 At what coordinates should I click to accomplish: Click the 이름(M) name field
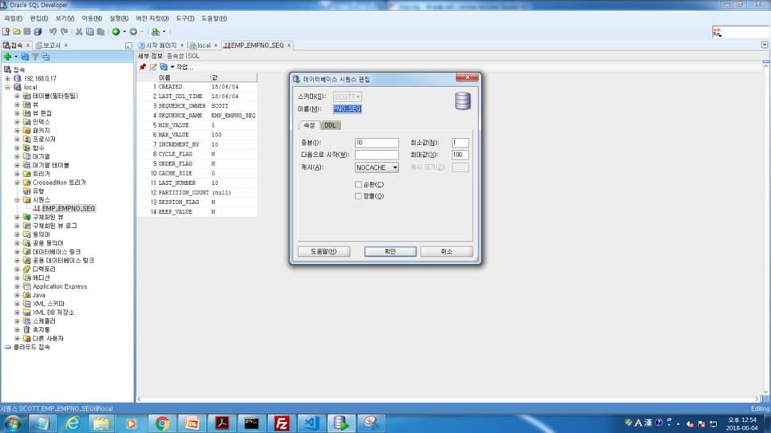pyautogui.click(x=347, y=109)
